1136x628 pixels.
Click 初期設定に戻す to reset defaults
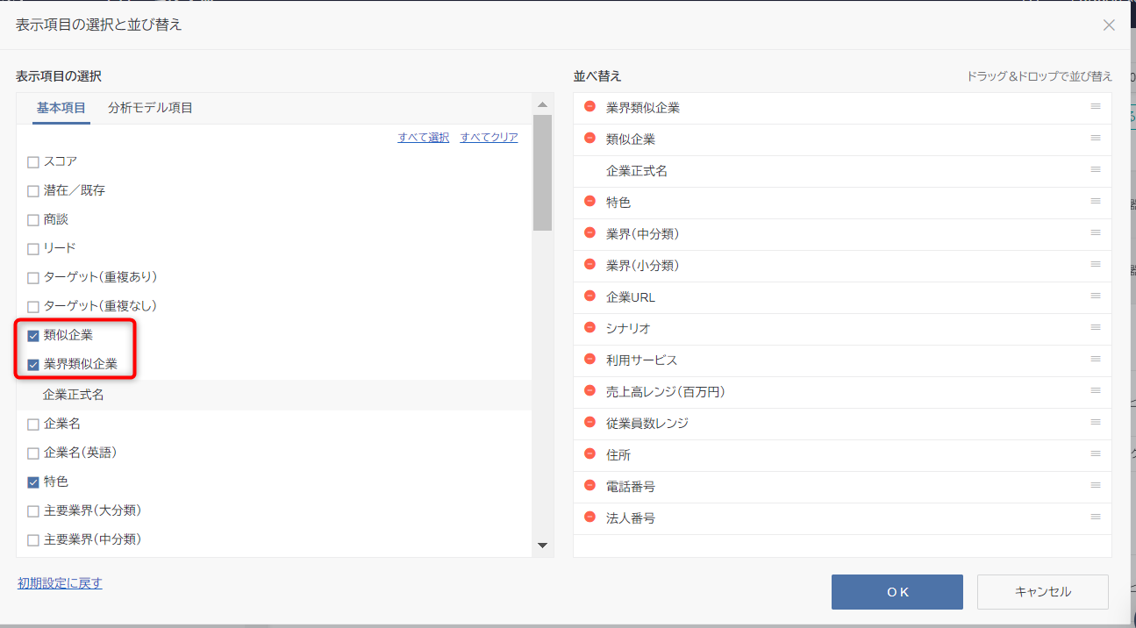60,583
